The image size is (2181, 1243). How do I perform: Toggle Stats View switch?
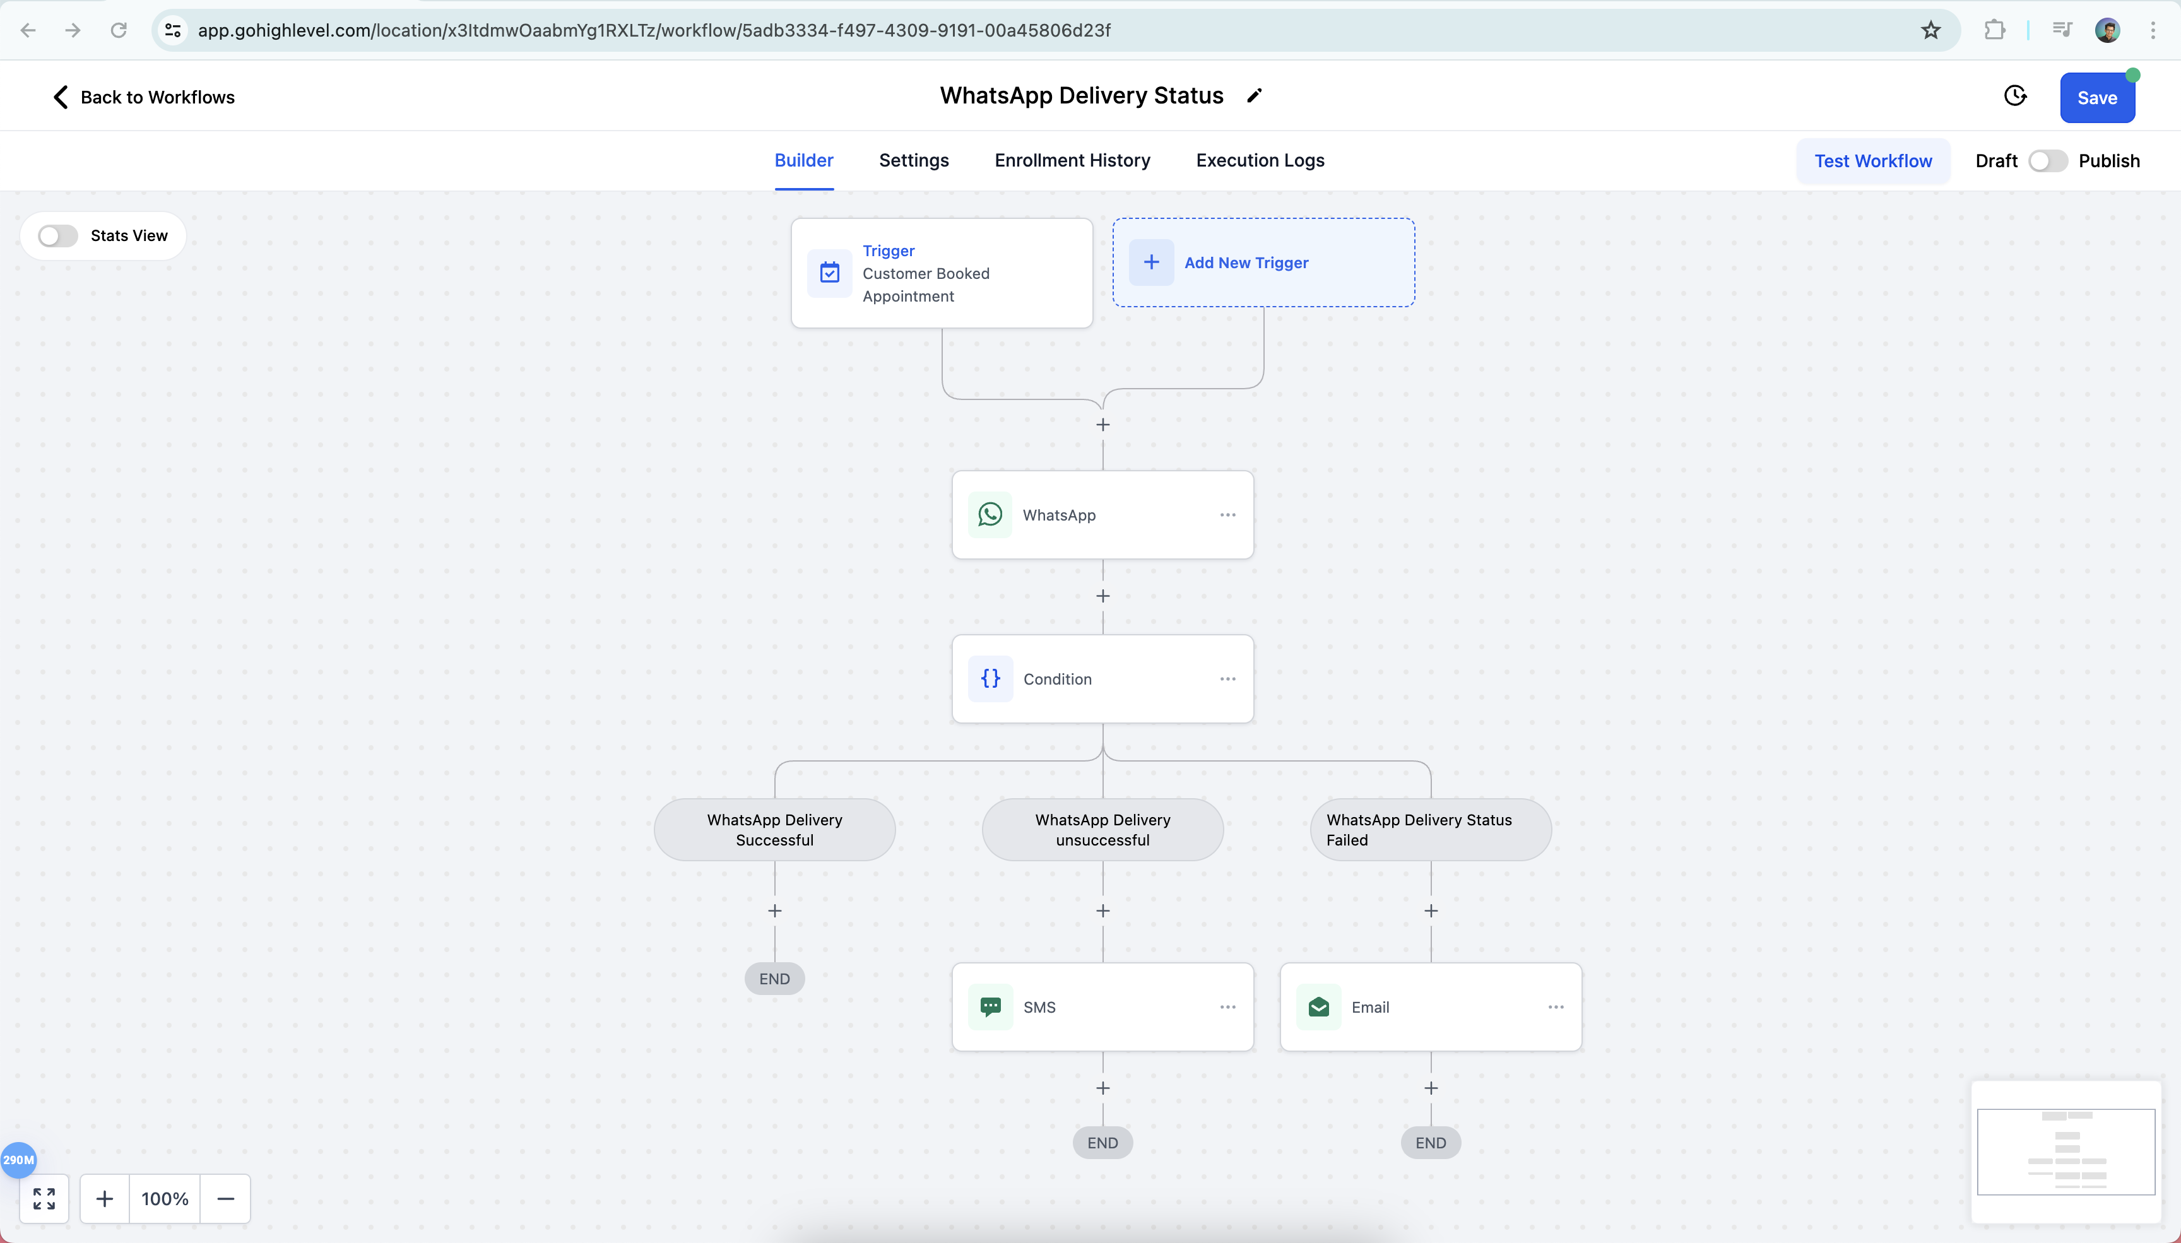tap(58, 235)
